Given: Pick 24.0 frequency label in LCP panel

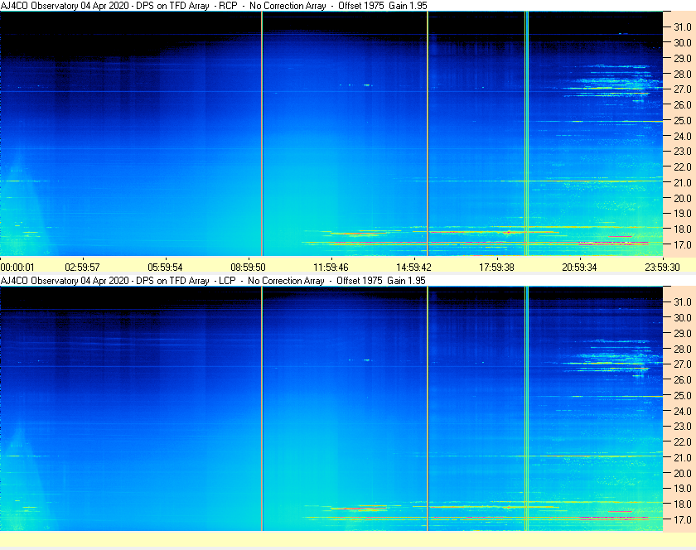Looking at the screenshot, I should tap(683, 411).
